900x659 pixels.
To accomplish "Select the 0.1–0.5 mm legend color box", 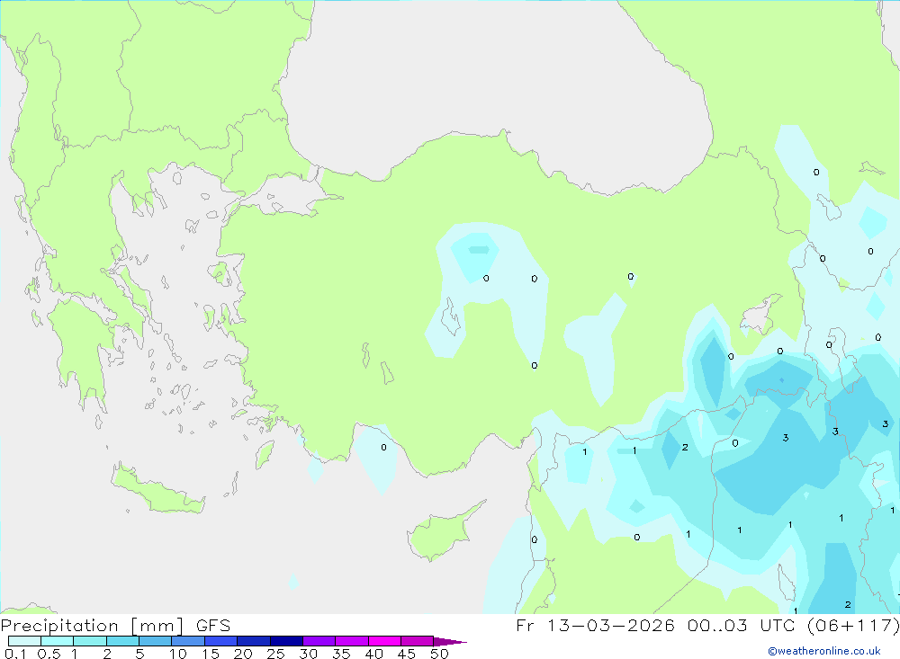I will point(24,641).
